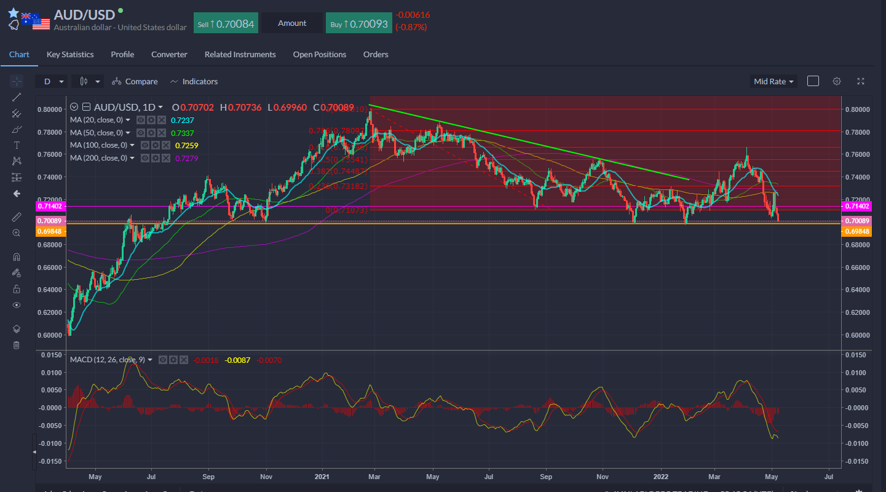Screen dimensions: 886x492
Task: Add AUD/USD to favorites with star
Action: pyautogui.click(x=13, y=12)
